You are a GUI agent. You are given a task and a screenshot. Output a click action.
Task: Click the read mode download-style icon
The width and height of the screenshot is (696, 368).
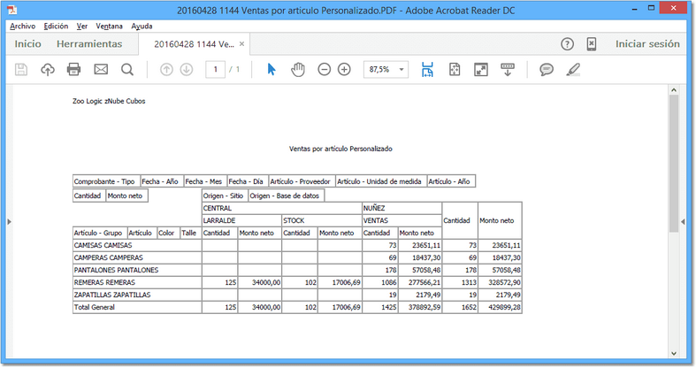point(508,70)
